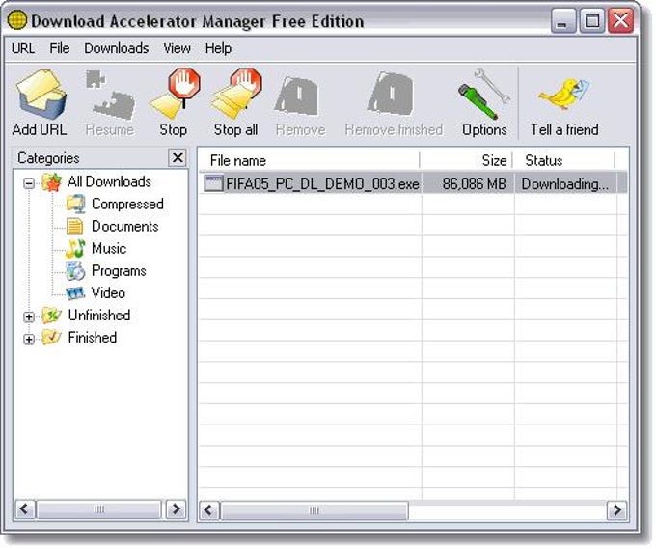Click download list scrollbar left arrow
This screenshot has width=656, height=549.
click(x=208, y=510)
